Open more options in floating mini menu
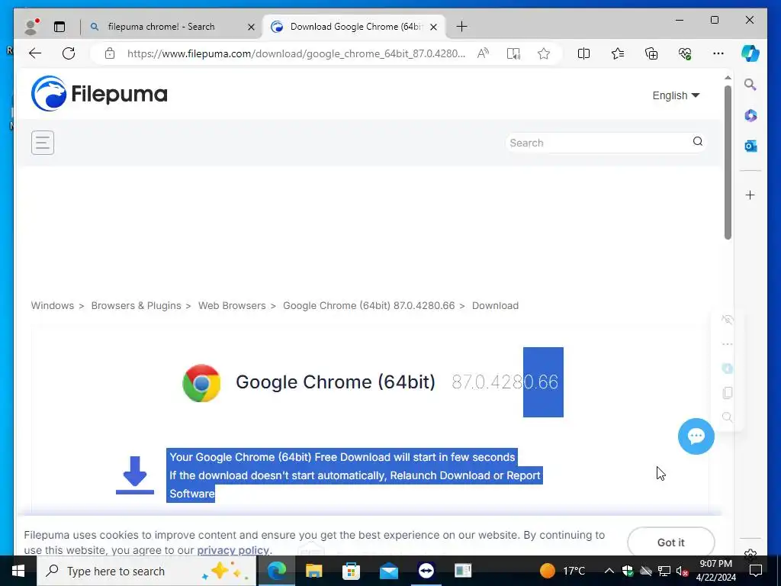This screenshot has height=586, width=781. (727, 344)
